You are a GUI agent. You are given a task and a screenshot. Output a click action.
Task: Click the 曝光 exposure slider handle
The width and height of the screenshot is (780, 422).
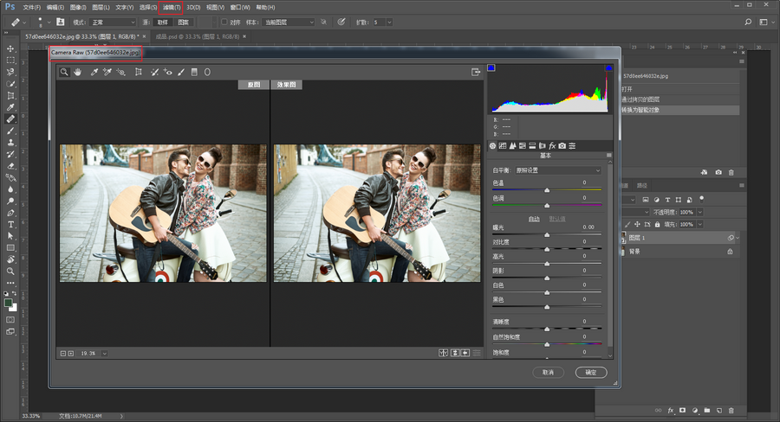tap(547, 234)
